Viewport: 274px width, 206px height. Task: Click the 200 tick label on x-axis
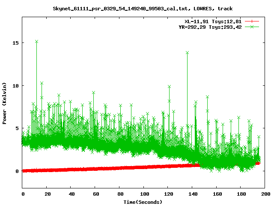pyautogui.click(x=265, y=194)
